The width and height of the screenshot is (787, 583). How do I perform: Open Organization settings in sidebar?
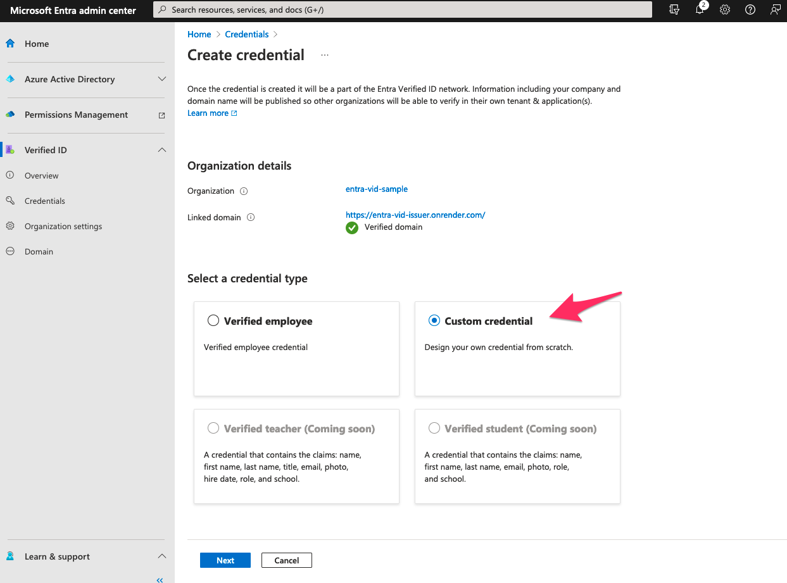pyautogui.click(x=63, y=227)
